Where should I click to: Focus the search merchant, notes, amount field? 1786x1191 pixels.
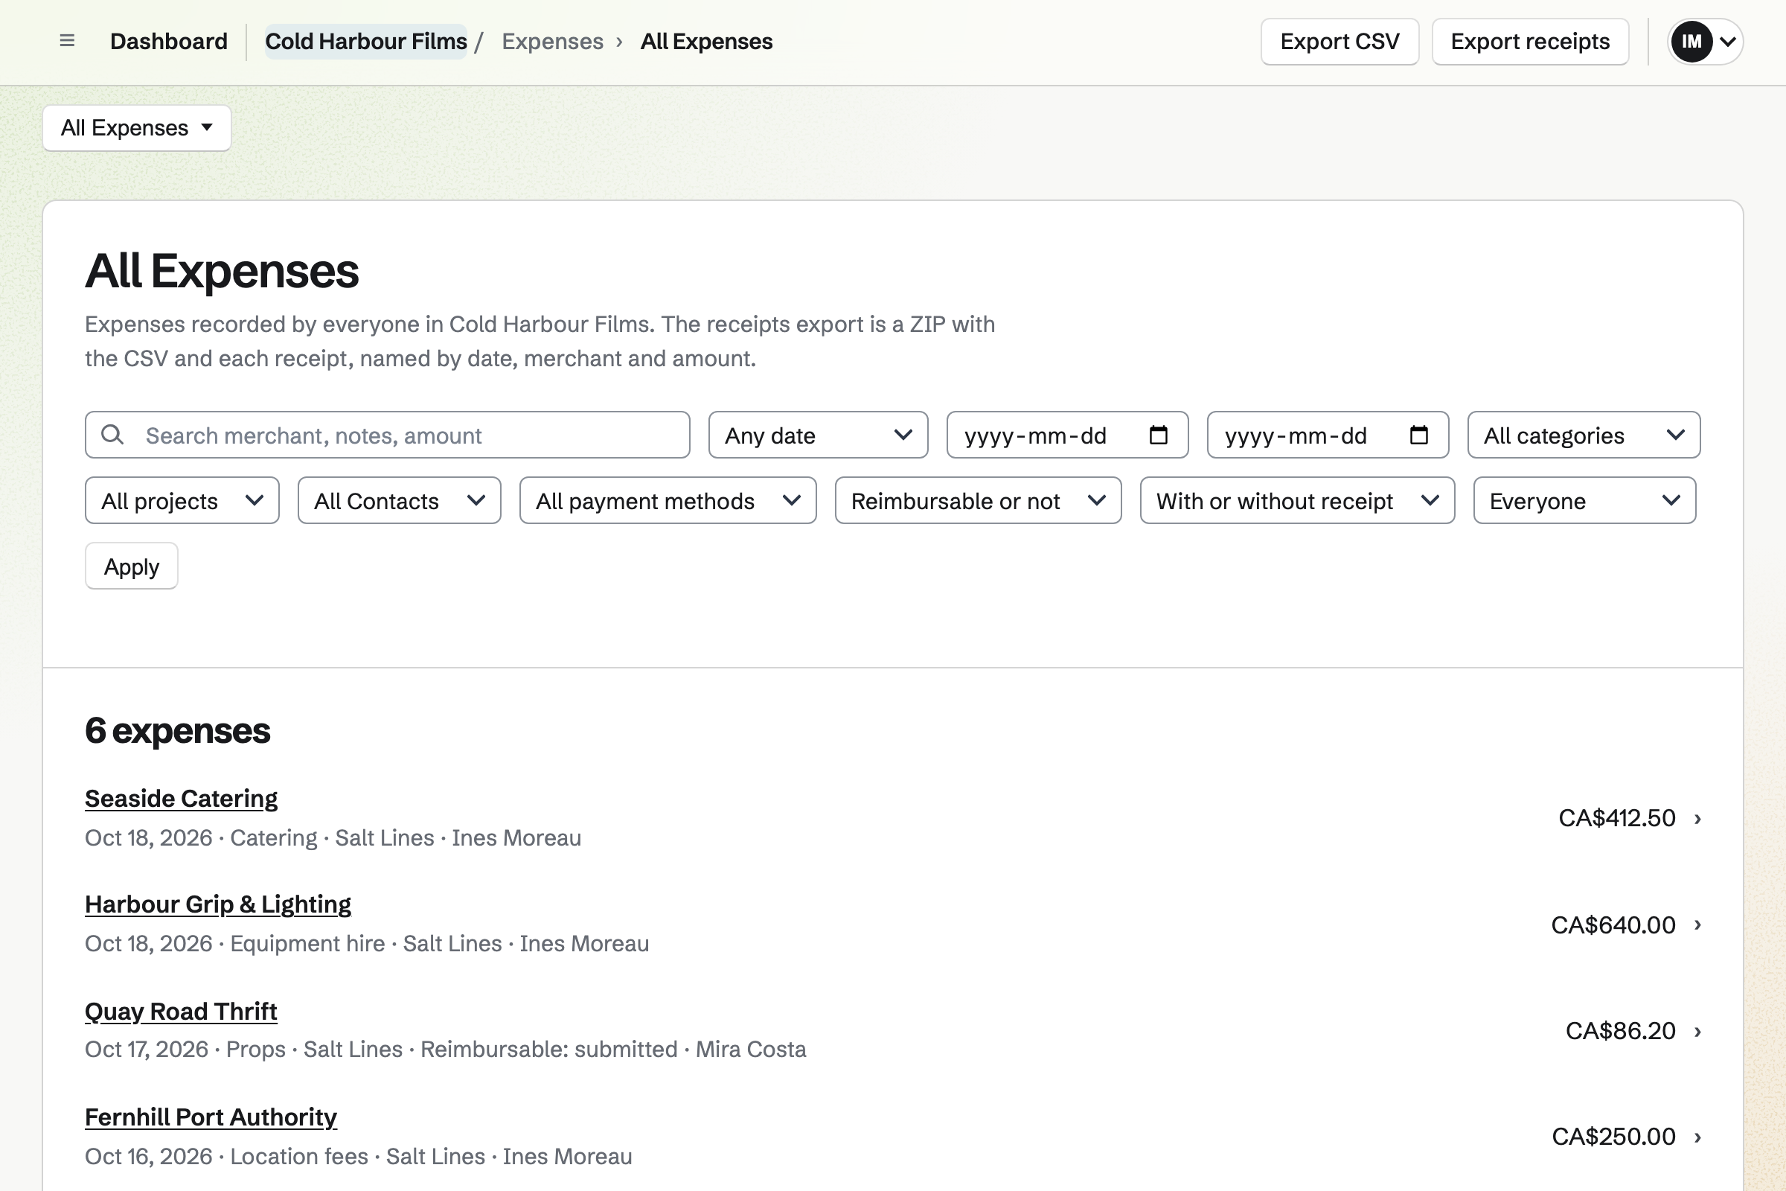point(387,435)
